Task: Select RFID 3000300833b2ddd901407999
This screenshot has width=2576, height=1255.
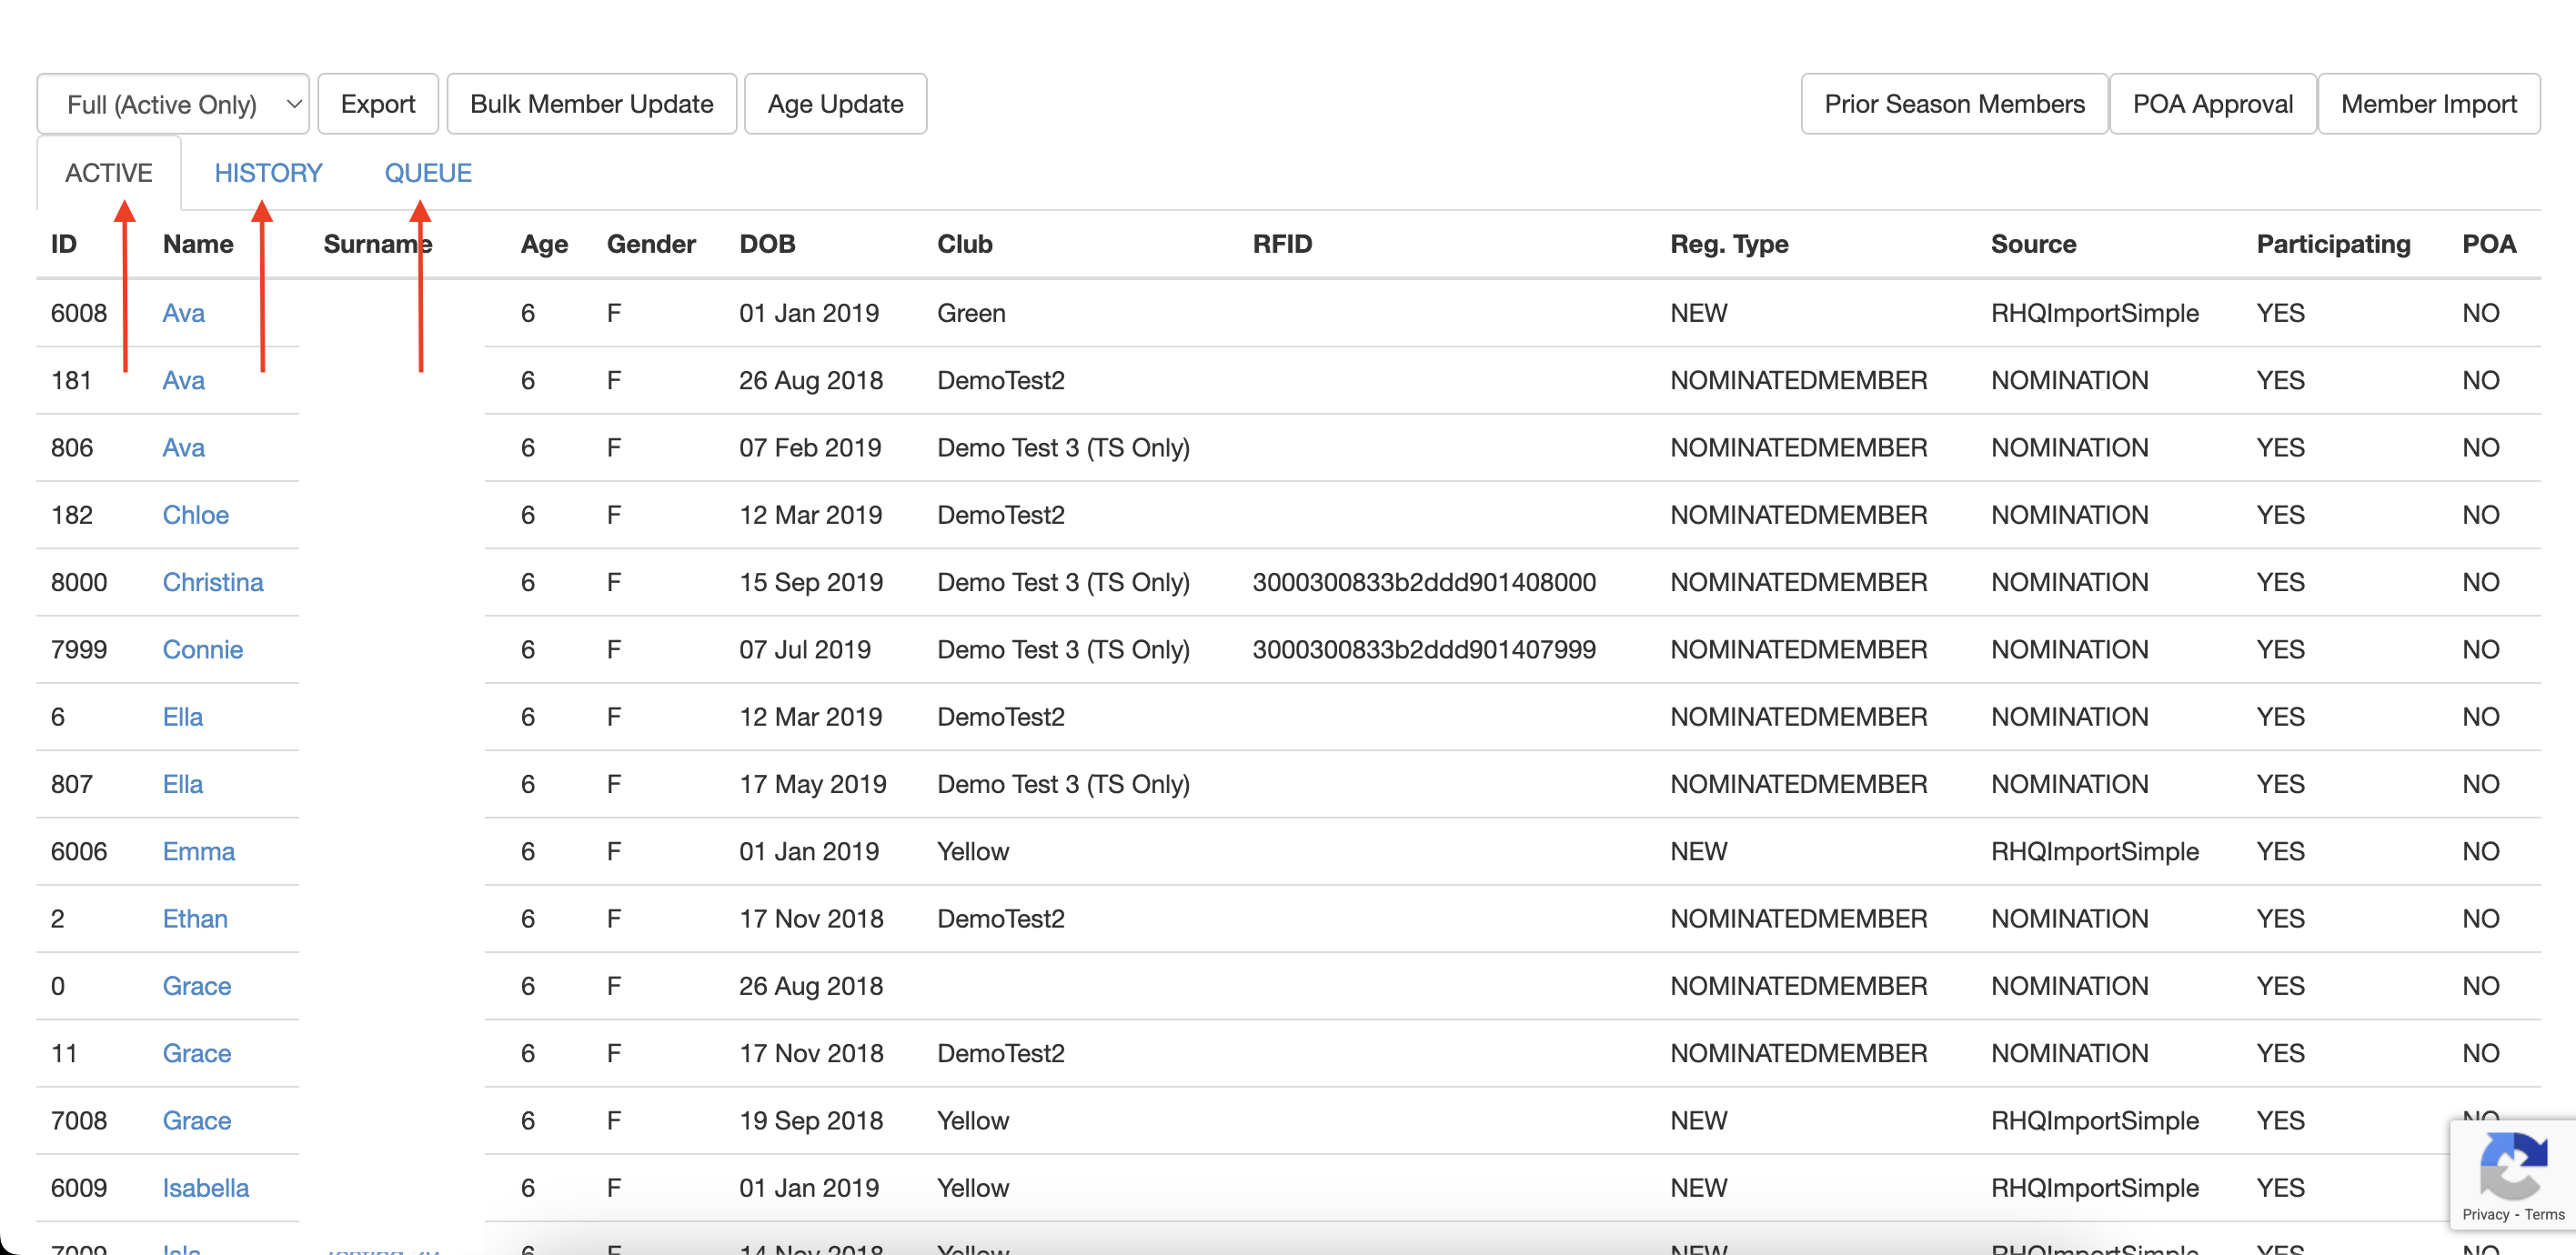Action: point(1424,649)
